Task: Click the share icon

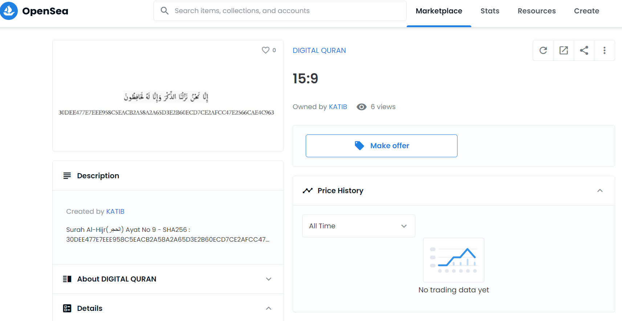Action: [584, 50]
